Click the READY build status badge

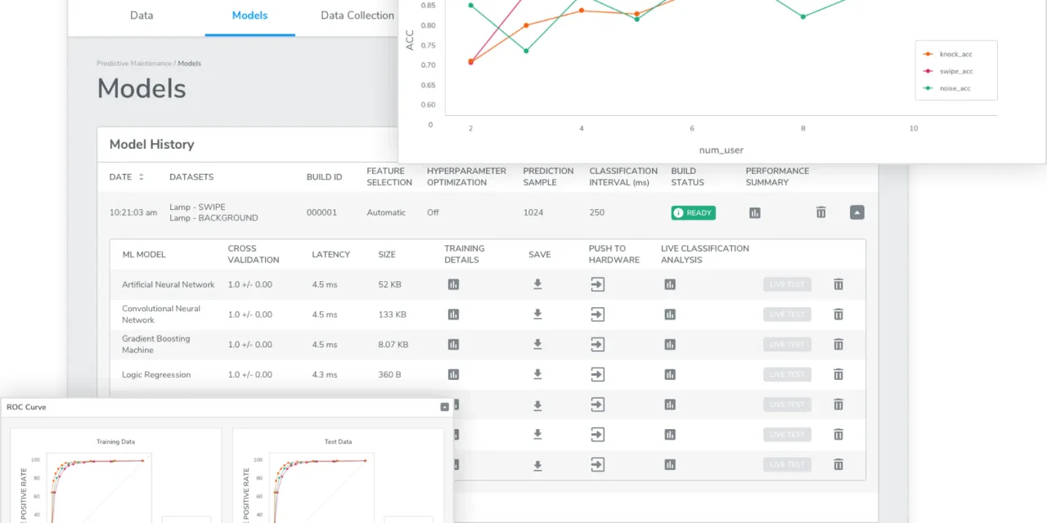pyautogui.click(x=694, y=212)
